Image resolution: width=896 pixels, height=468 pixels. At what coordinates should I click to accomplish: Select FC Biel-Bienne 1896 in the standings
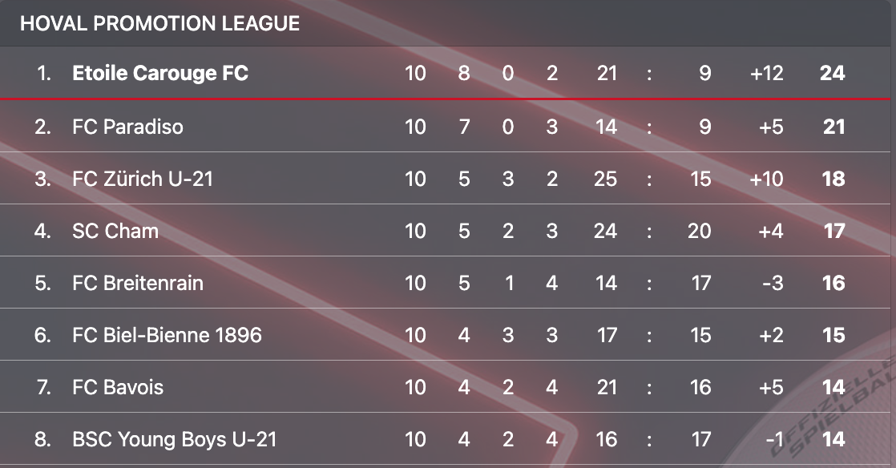(x=167, y=335)
